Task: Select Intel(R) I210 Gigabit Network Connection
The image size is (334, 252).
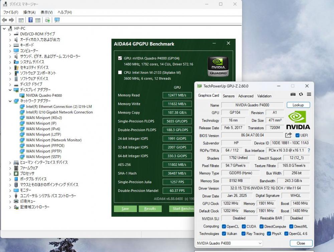Action: pos(59,112)
